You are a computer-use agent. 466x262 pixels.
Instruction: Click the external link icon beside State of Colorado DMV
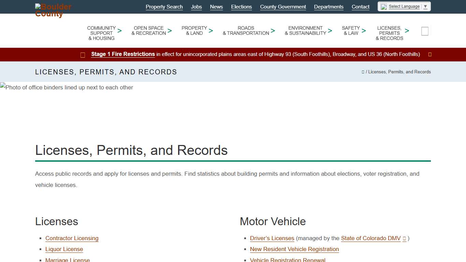coord(404,238)
